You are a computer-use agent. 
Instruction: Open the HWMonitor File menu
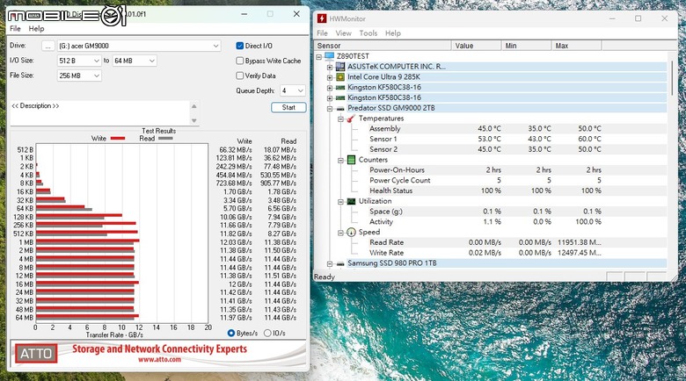tap(322, 33)
